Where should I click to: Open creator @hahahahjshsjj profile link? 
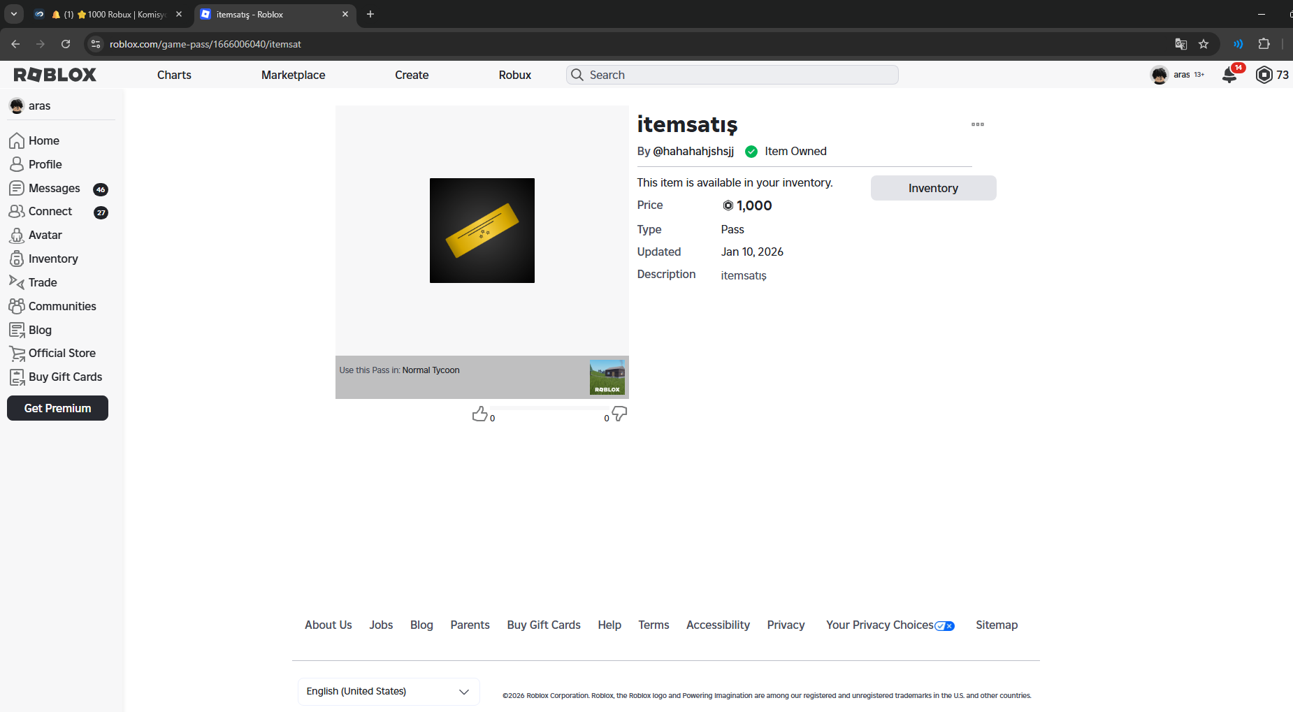point(693,152)
